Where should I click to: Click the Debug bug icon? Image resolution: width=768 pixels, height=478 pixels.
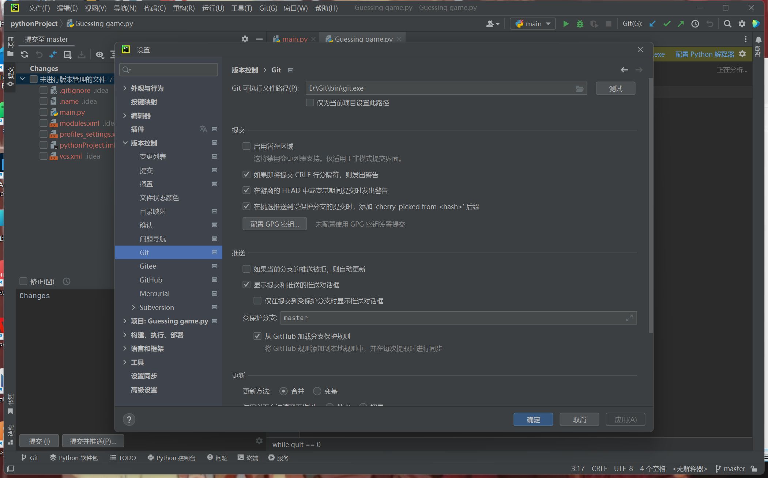click(580, 24)
